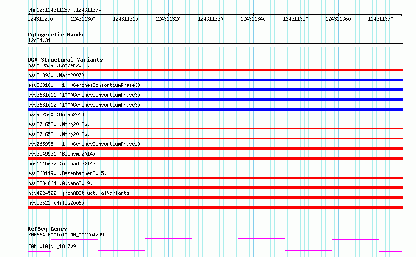Image resolution: width=416 pixels, height=257 pixels.
Task: Click the red bar under esv3681190
Action: (215, 178)
